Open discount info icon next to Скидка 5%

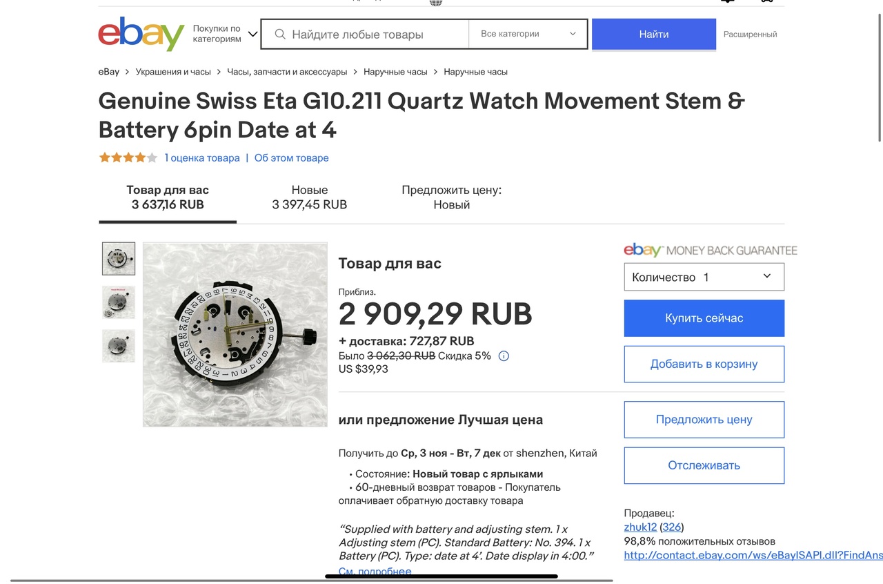pos(504,356)
